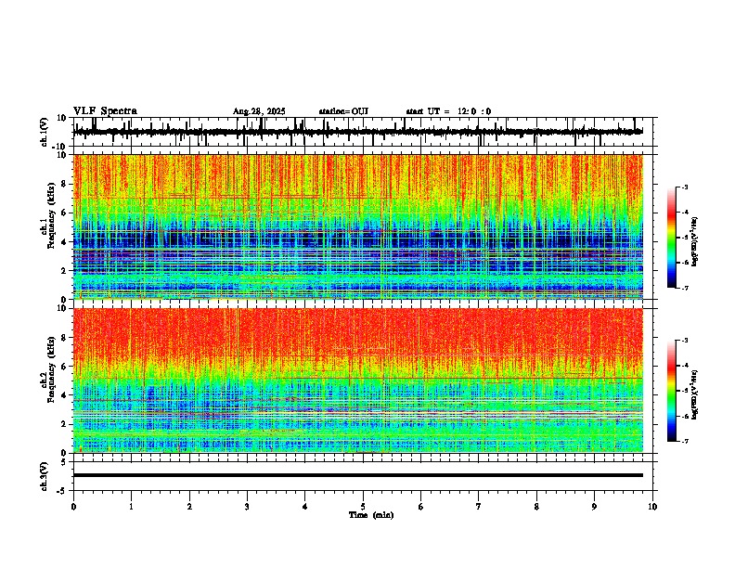This screenshot has width=735, height=568.
Task: Click the "VLF Spectra" plot title
Action: (x=105, y=111)
